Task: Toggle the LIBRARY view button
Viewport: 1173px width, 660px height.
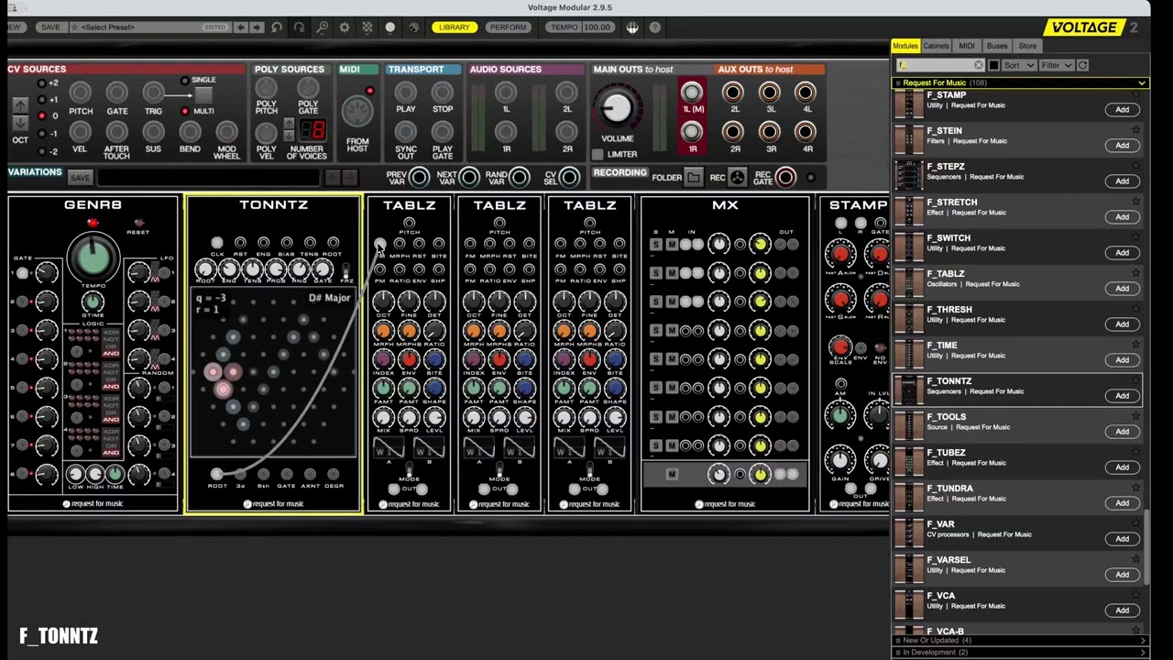Action: click(455, 27)
